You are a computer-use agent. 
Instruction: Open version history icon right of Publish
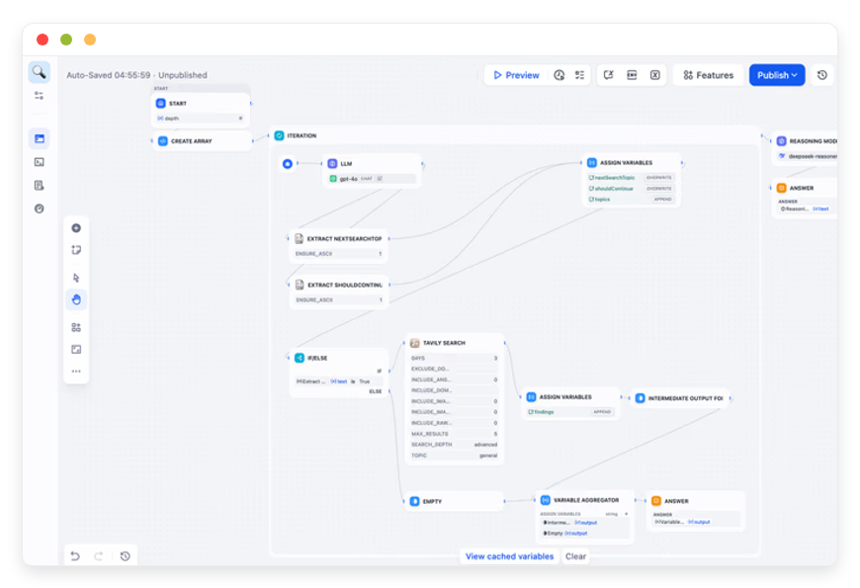[x=822, y=75]
